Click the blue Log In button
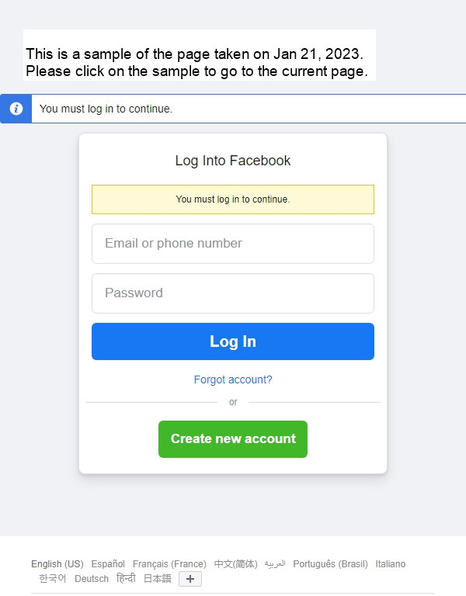The image size is (466, 596). point(233,341)
